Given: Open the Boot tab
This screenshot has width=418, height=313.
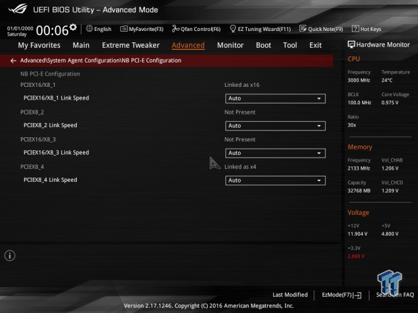Looking at the screenshot, I should 264,45.
